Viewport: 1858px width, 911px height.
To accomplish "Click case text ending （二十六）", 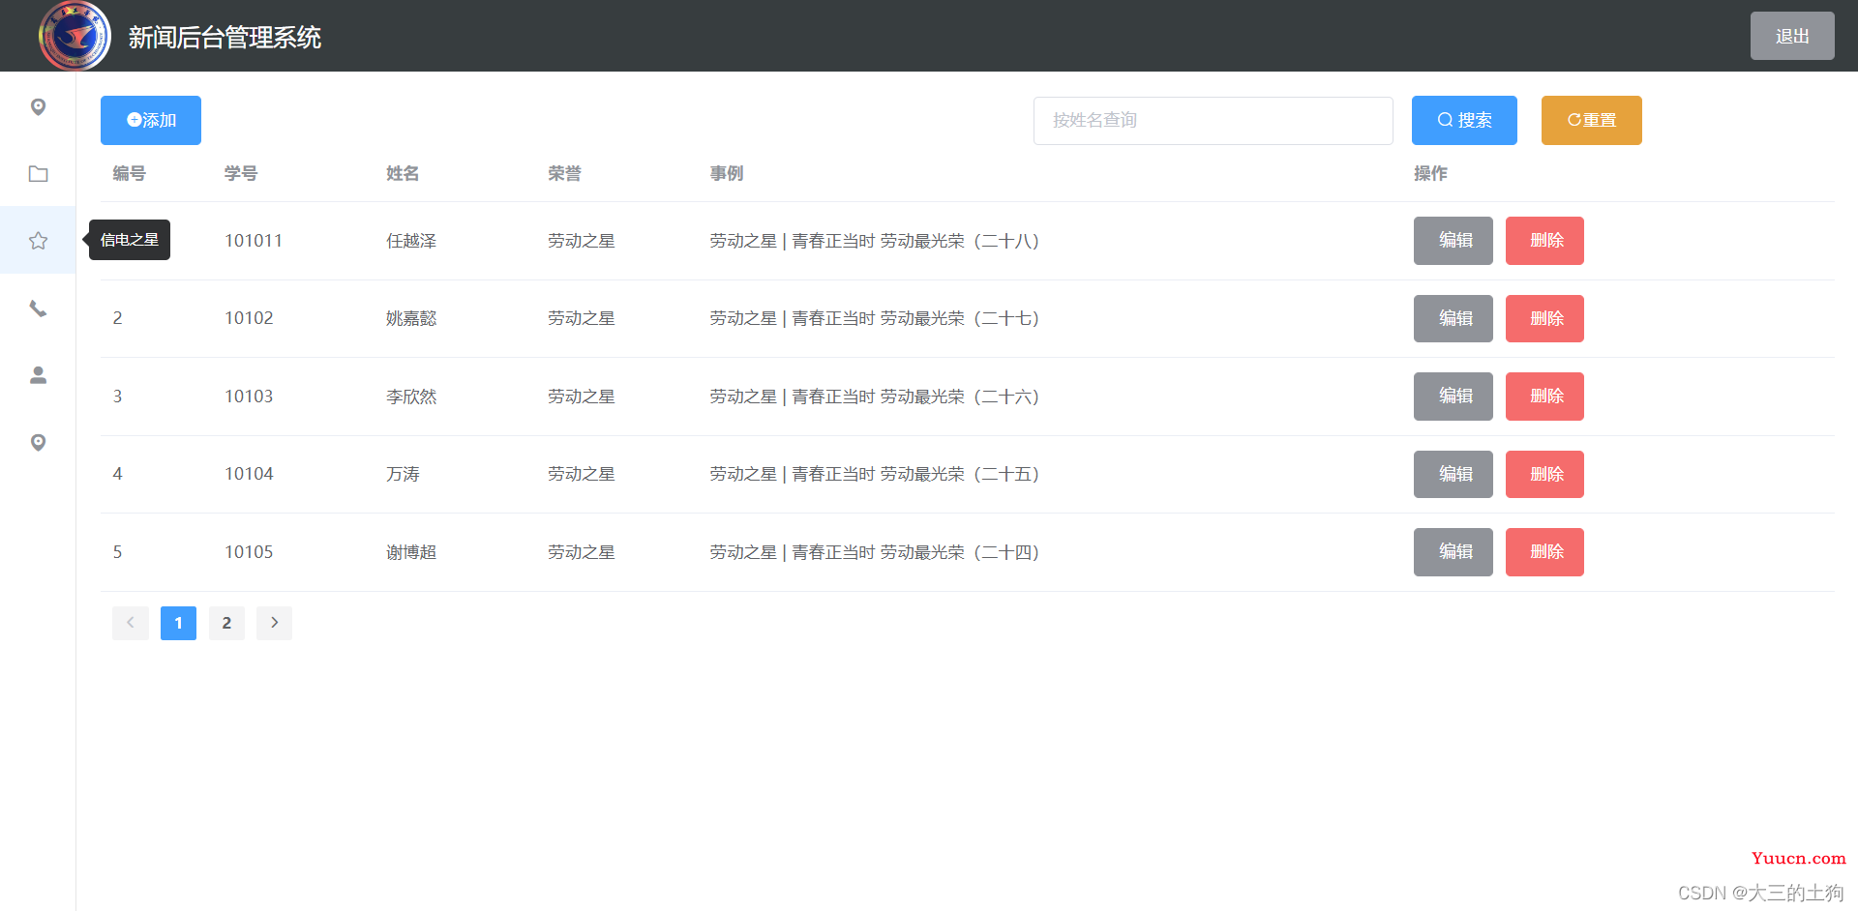I will (874, 397).
